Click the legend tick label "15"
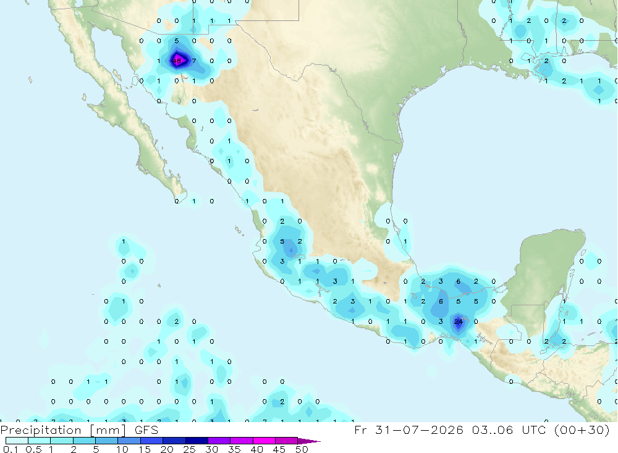Viewport: 618px width, 453px height. (145, 449)
